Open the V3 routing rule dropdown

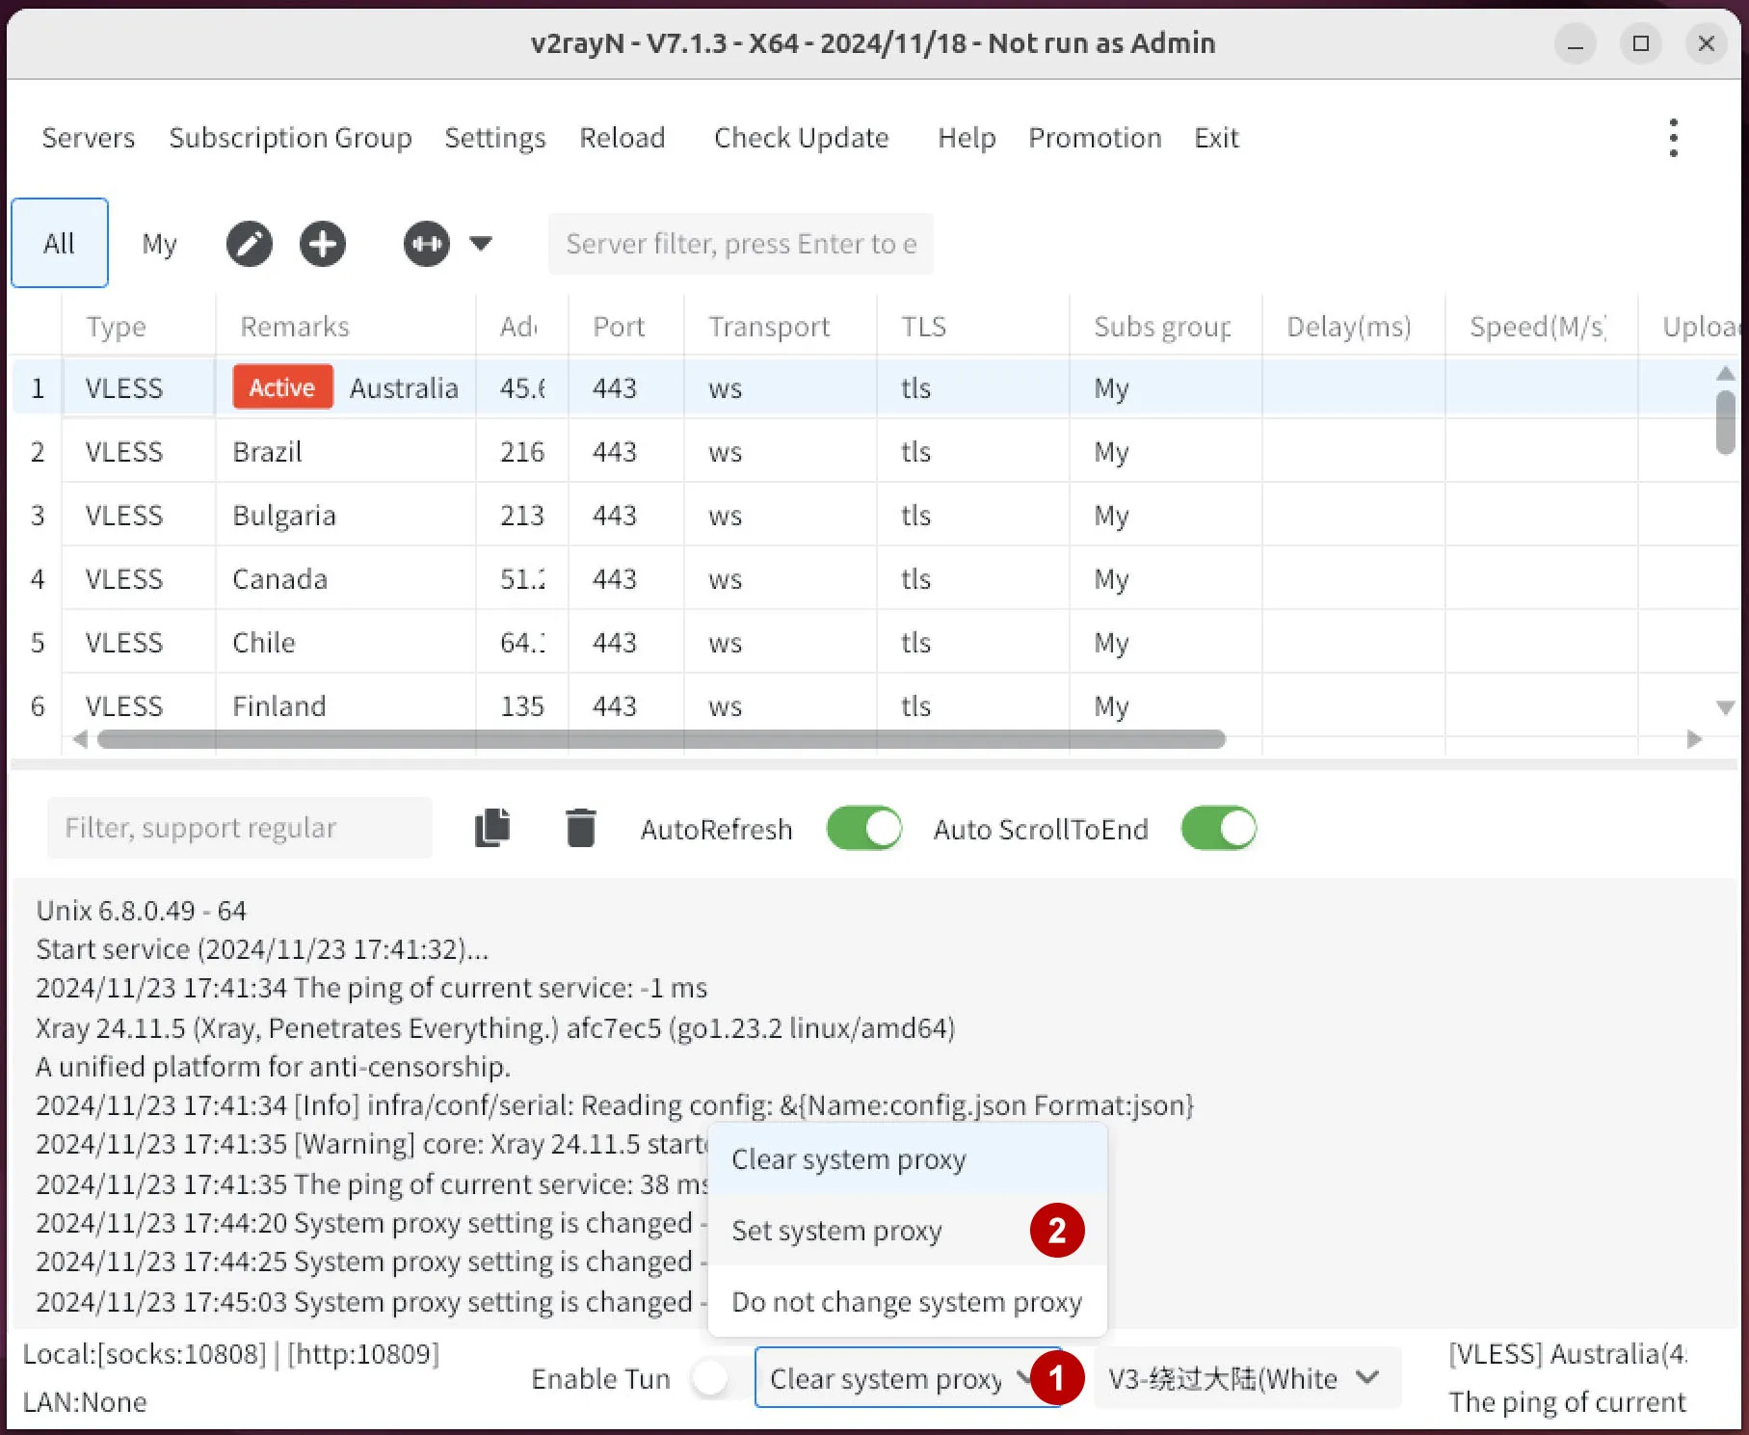[x=1246, y=1378]
